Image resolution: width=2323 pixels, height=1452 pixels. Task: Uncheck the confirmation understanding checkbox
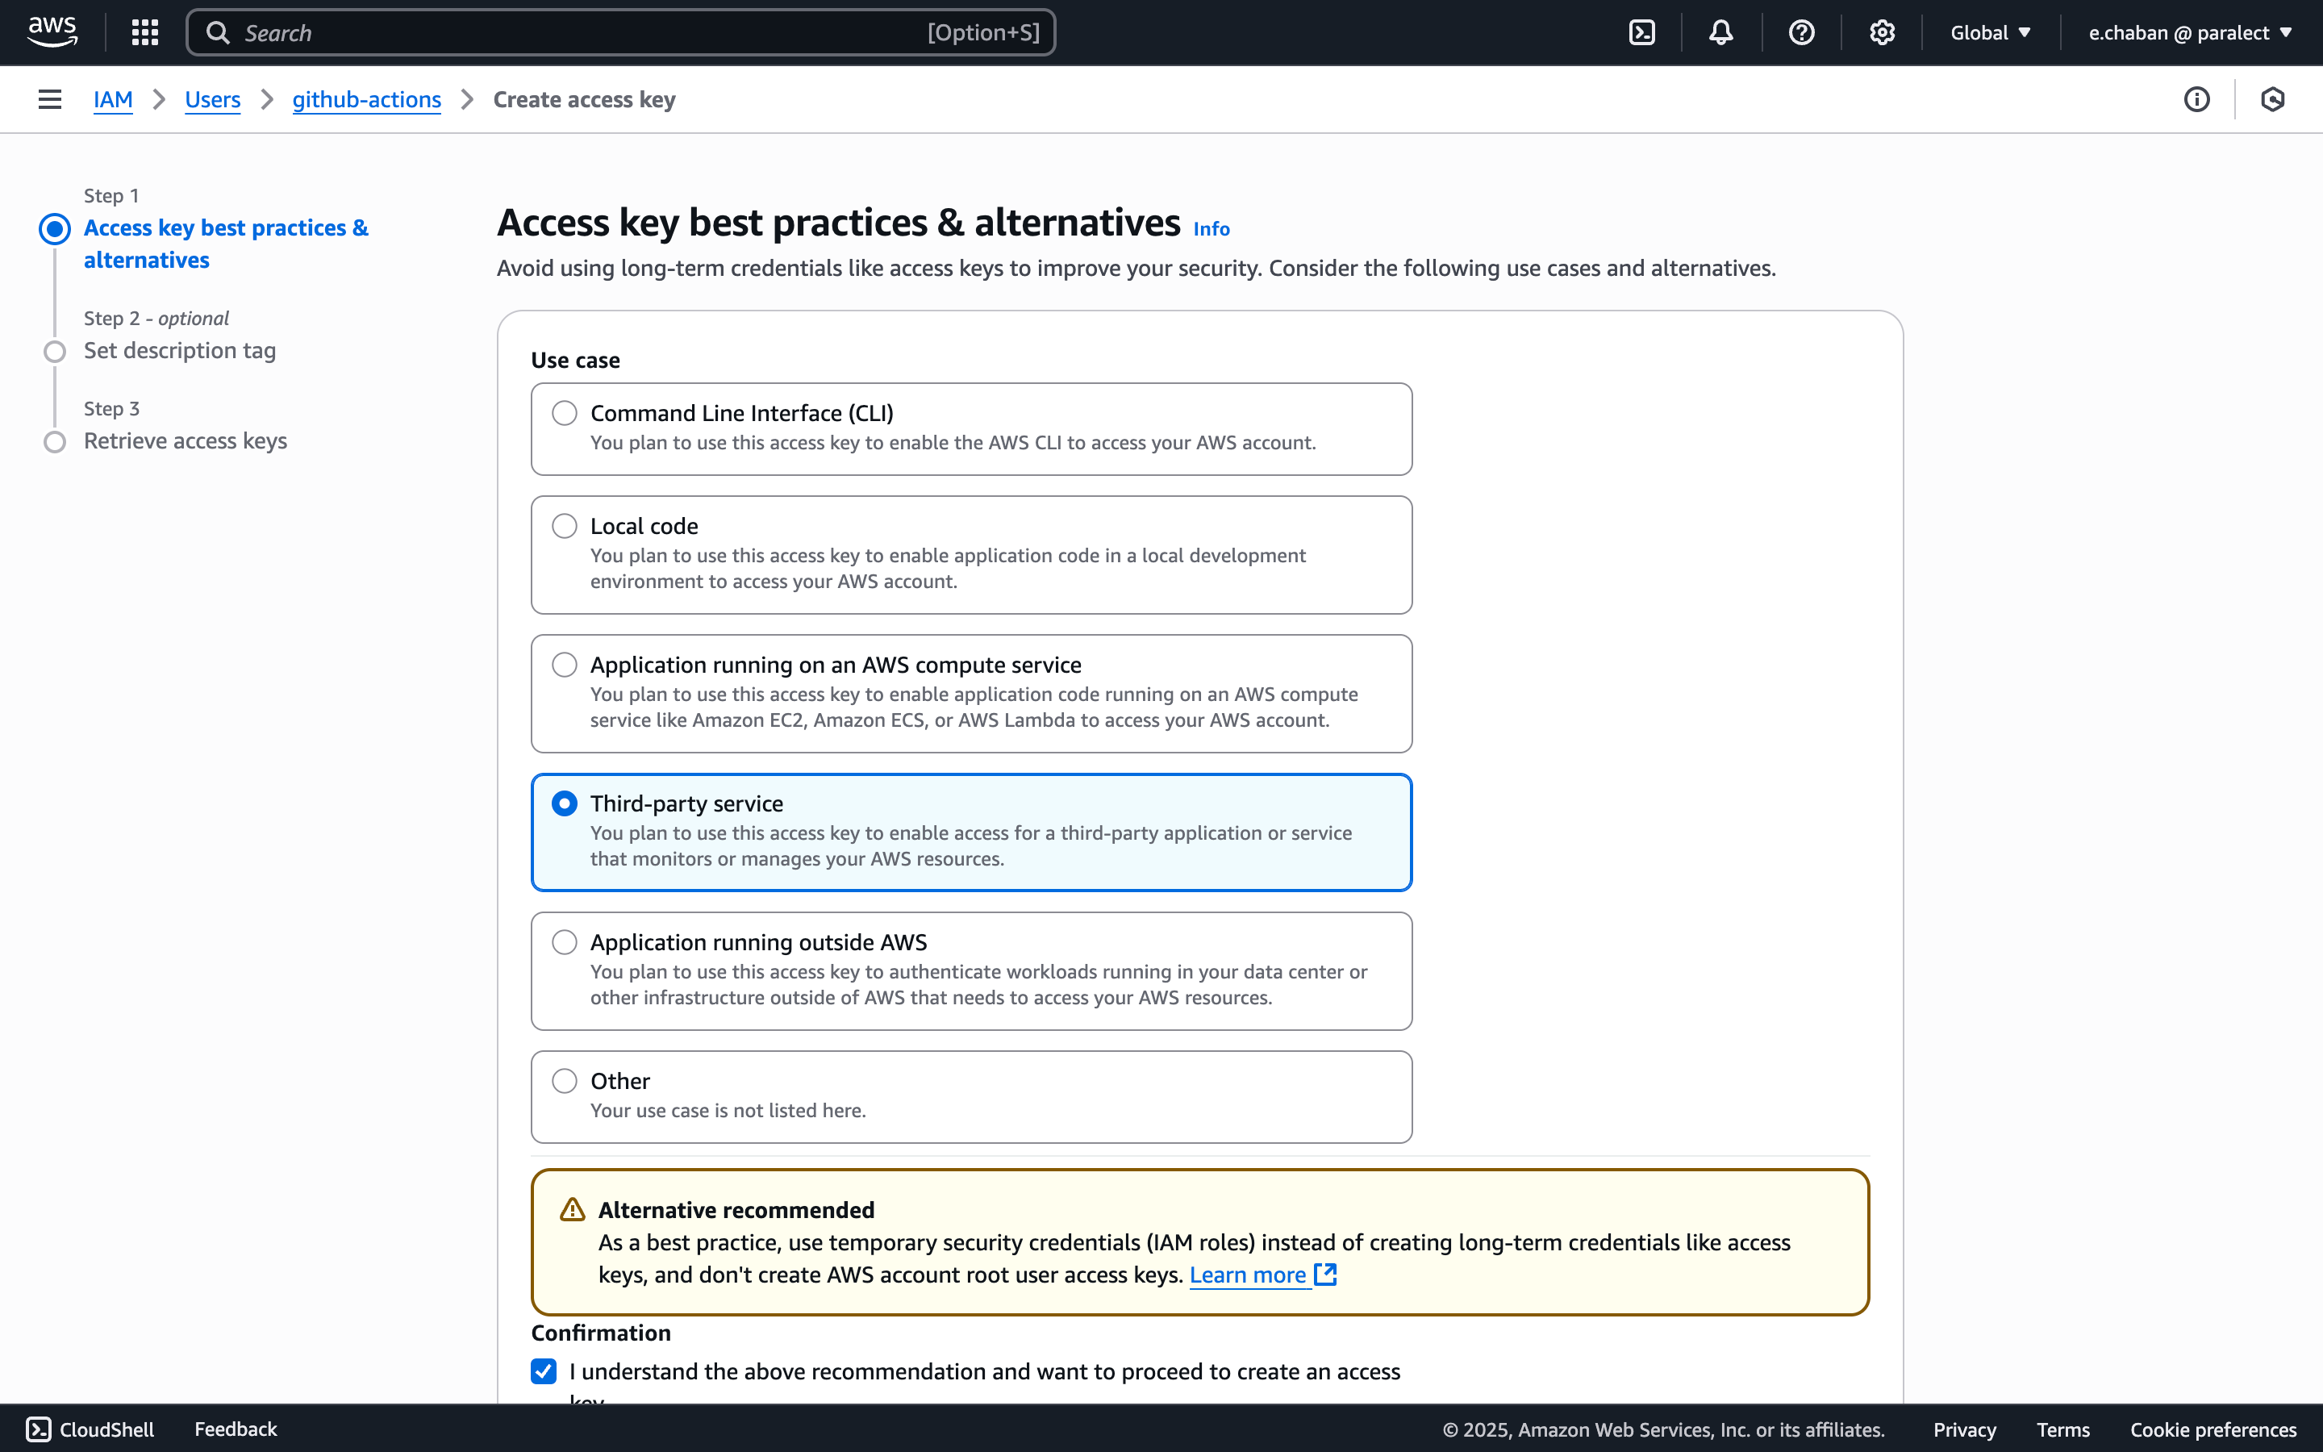(x=544, y=1371)
